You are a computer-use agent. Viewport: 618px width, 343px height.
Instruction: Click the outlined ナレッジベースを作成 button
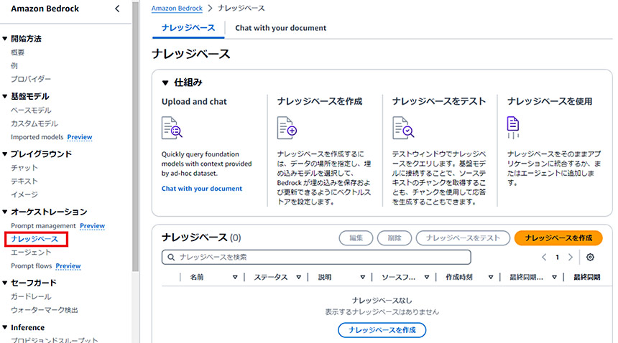[382, 330]
